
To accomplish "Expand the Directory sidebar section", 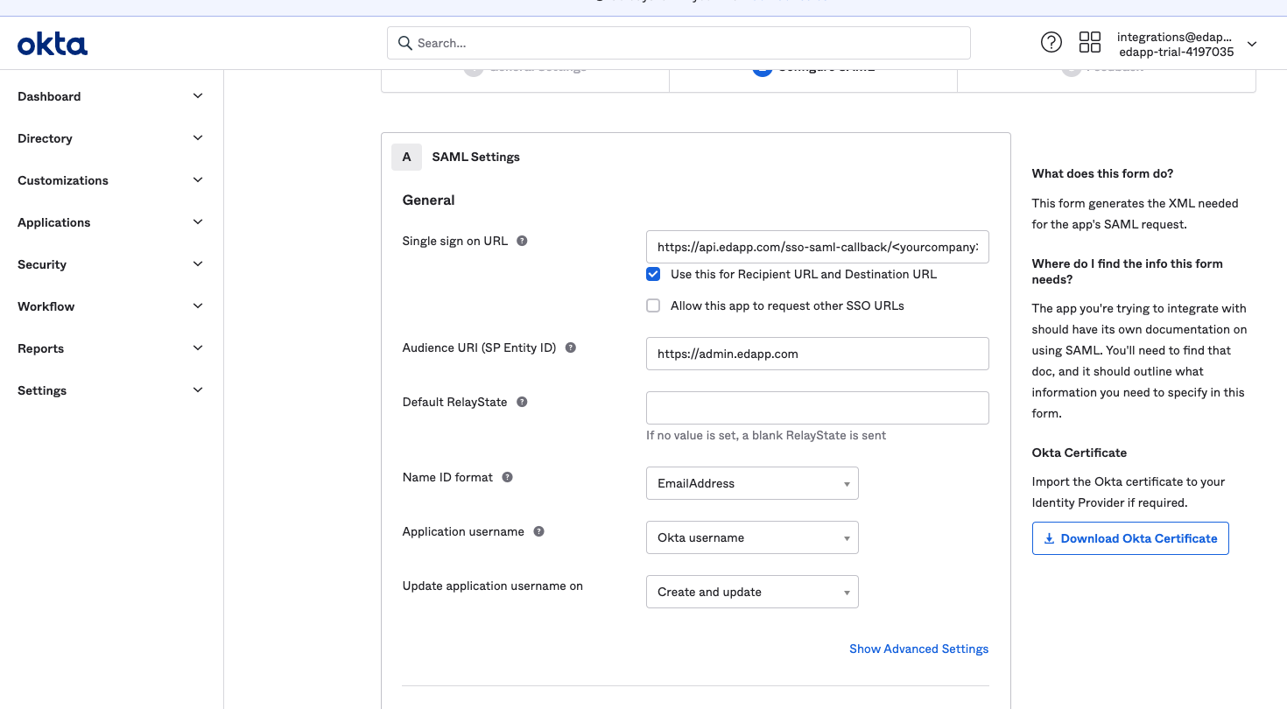I will pos(110,138).
